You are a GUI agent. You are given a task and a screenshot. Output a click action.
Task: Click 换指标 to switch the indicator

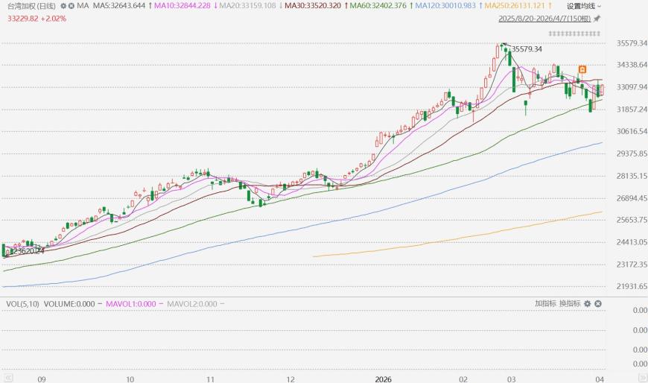[x=570, y=304]
